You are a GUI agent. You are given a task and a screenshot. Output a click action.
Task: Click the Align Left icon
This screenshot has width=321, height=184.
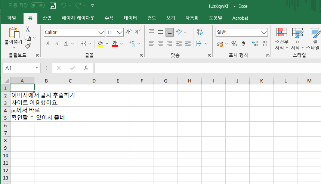coord(152,44)
